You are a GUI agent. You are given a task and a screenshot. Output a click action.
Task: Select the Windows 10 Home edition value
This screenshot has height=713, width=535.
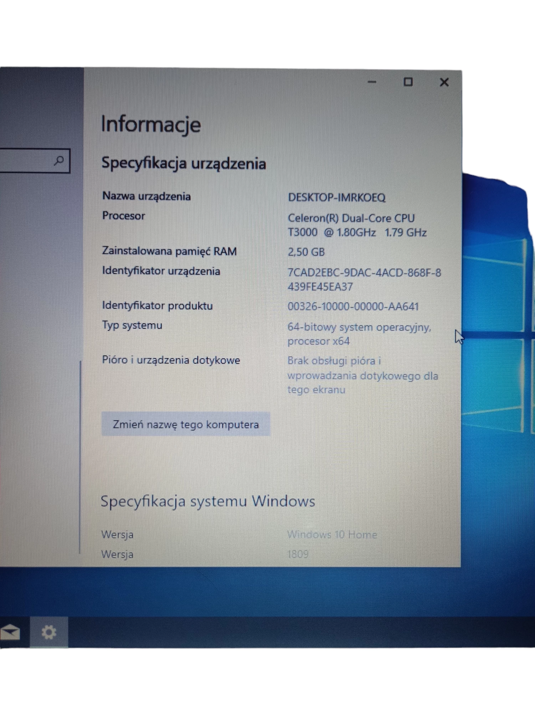[332, 535]
